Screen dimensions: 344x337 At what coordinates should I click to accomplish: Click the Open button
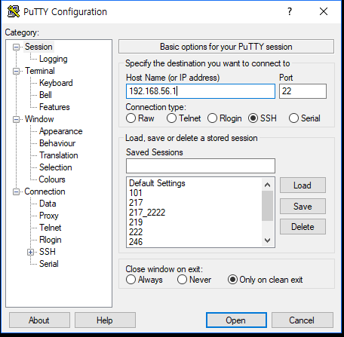(236, 320)
